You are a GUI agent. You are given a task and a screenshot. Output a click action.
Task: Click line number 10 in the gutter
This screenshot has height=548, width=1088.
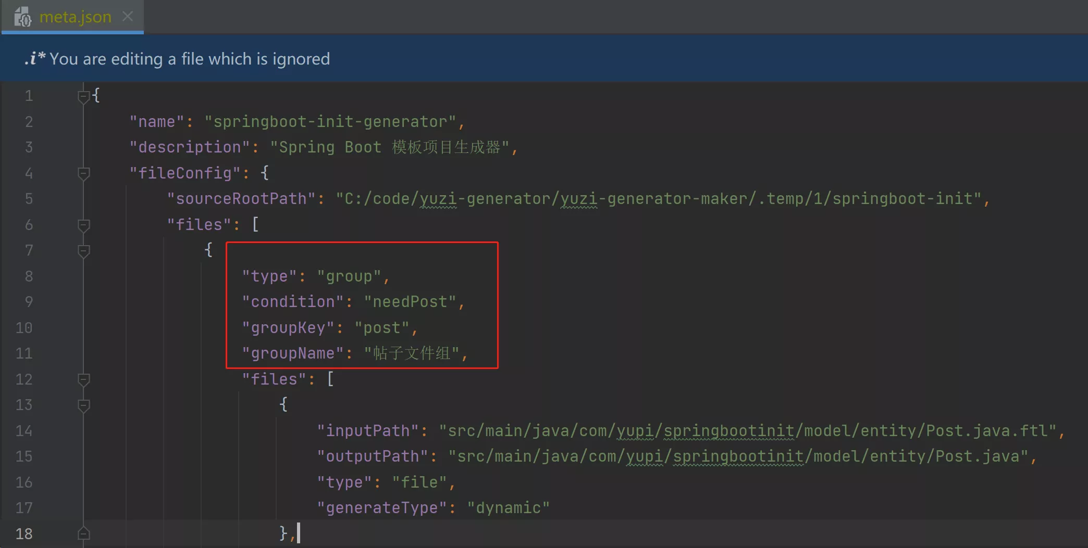[24, 328]
